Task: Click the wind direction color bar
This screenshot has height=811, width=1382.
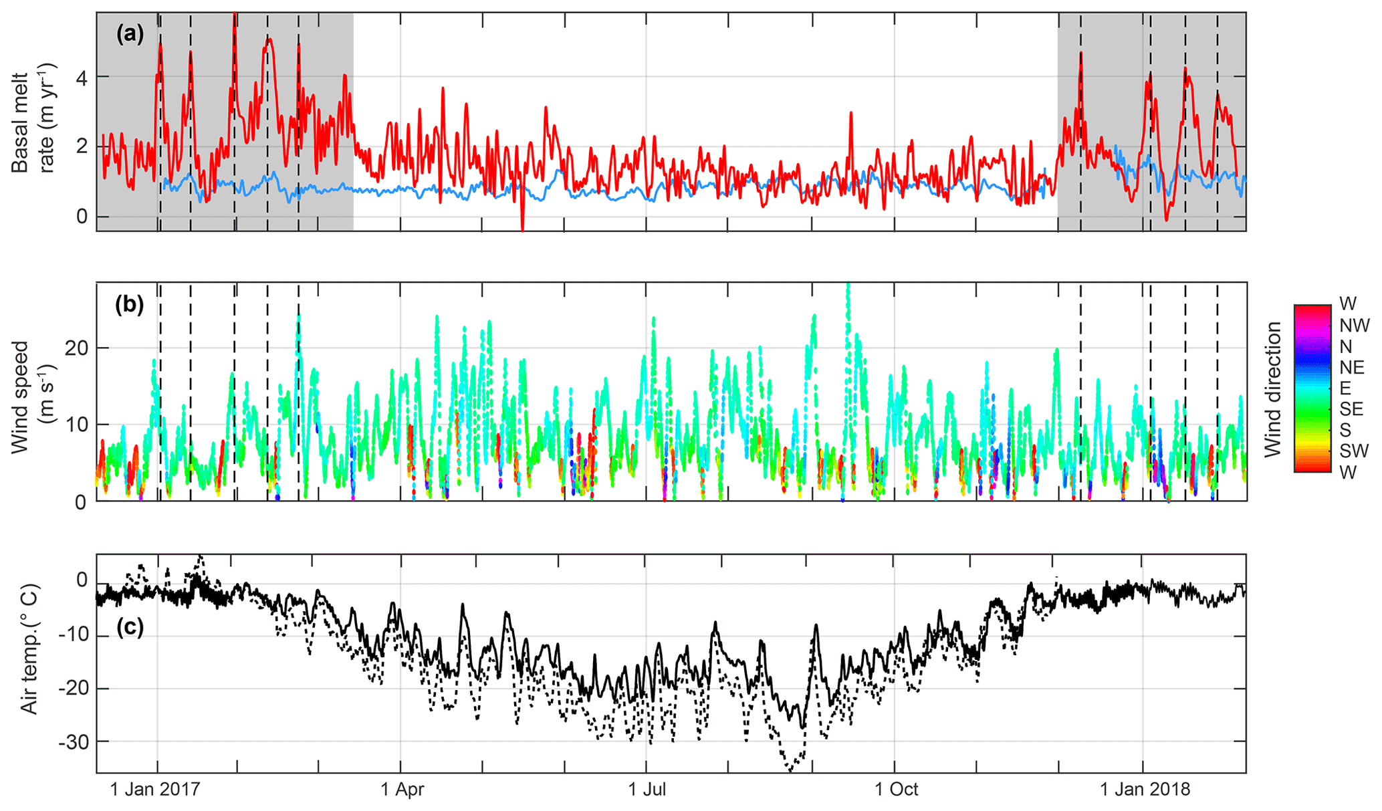Action: coord(1312,388)
